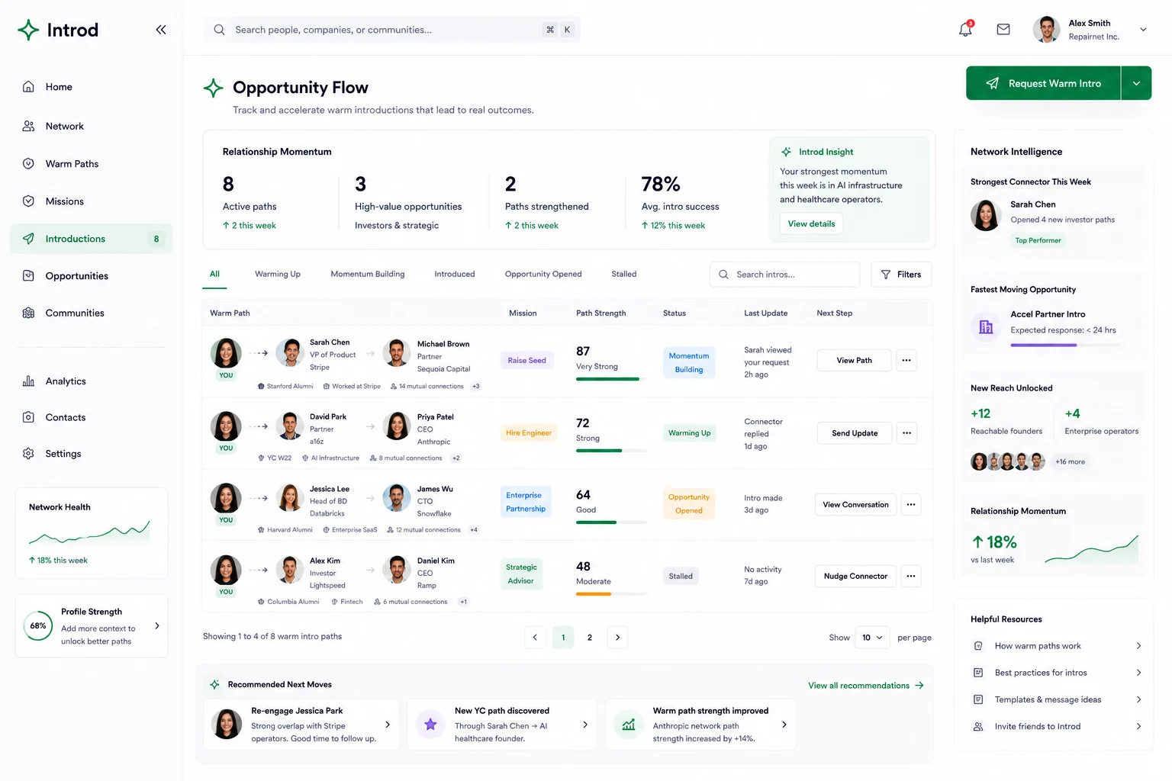1172x781 pixels.
Task: Open the Filters button
Action: (901, 275)
